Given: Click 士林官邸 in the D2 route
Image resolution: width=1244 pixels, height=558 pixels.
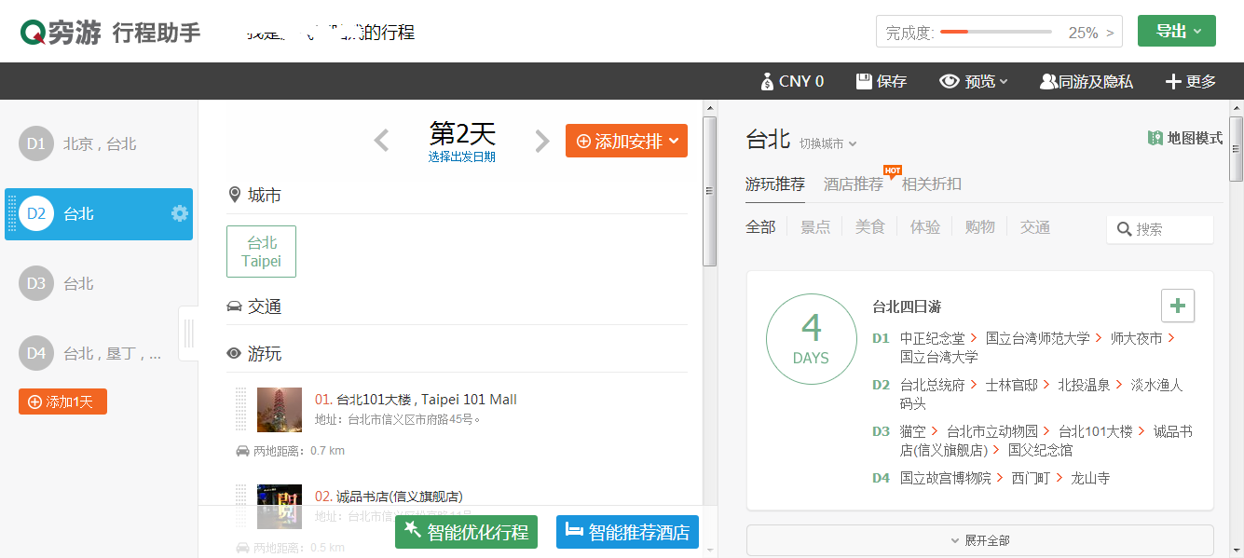Looking at the screenshot, I should [1012, 385].
